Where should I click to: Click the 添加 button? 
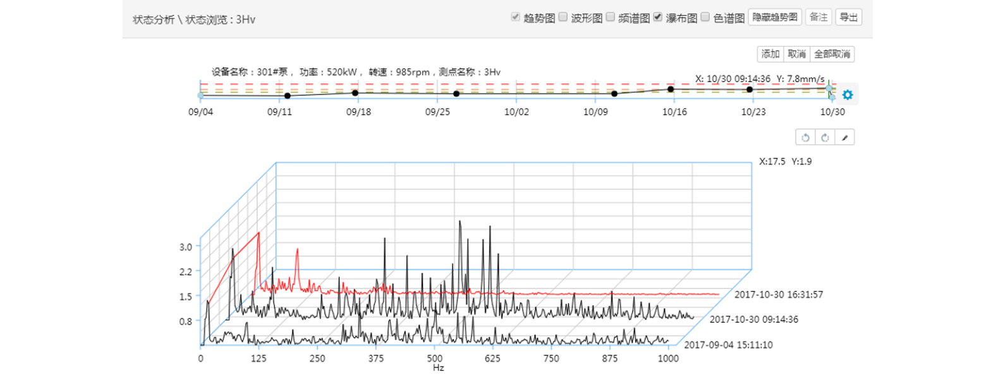point(770,54)
